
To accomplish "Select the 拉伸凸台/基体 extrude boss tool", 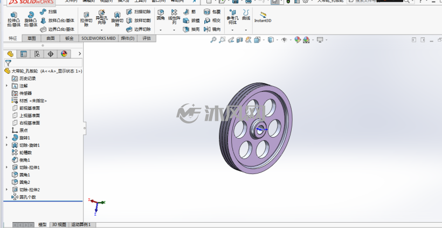I will click(14, 19).
